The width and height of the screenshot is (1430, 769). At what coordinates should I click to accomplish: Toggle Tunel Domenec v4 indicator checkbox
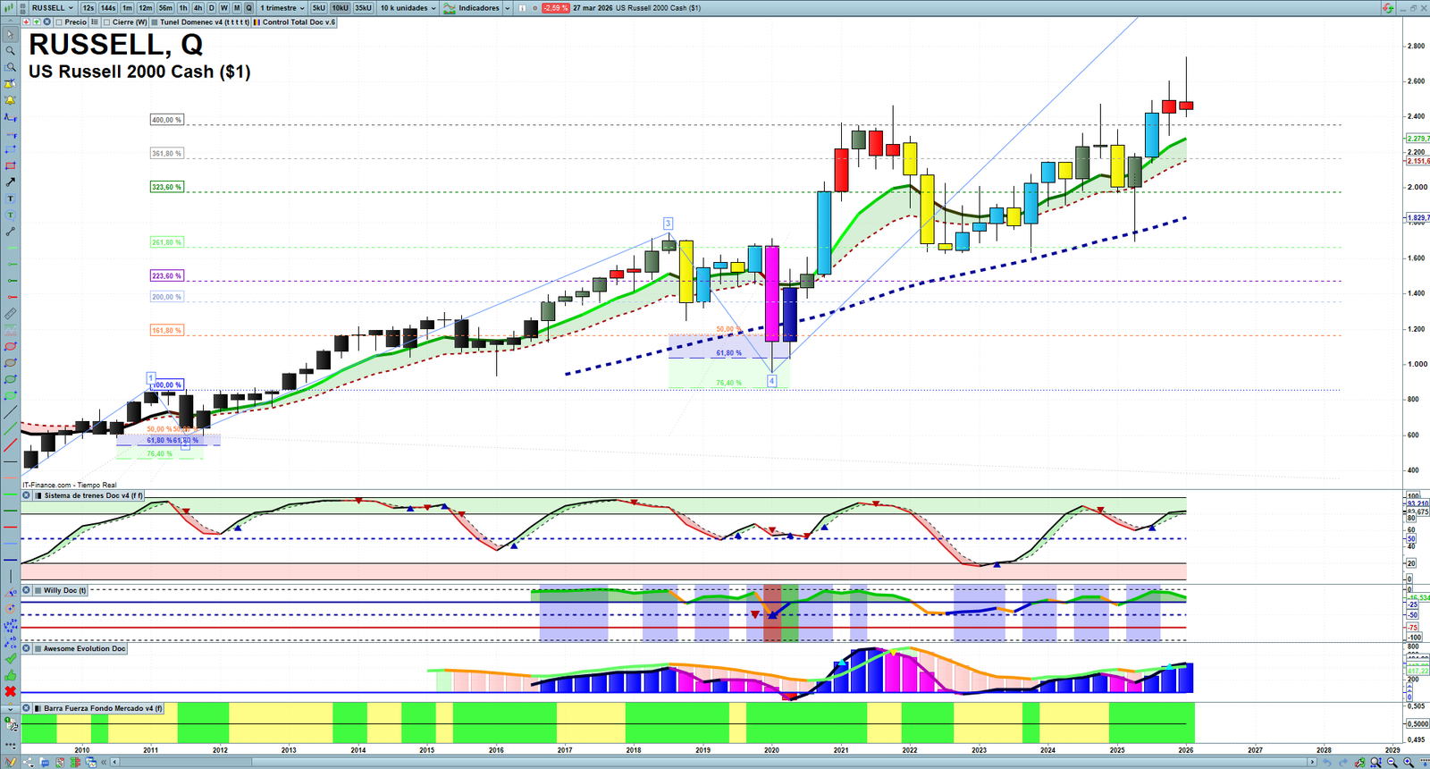click(x=155, y=22)
